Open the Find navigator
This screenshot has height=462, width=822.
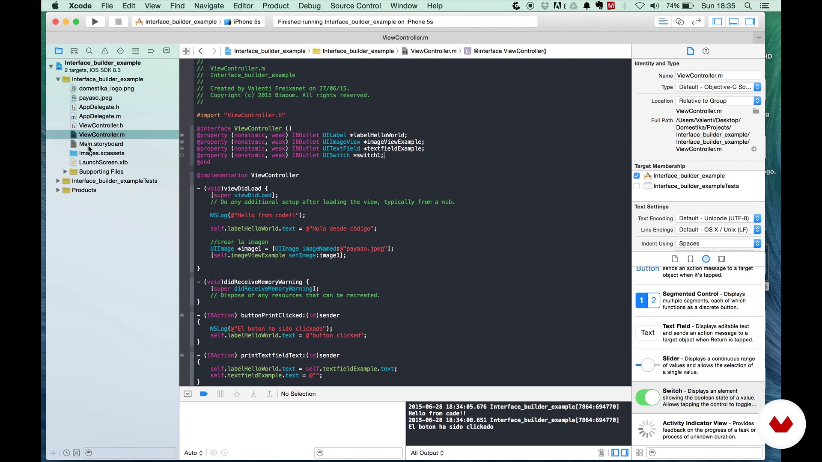coord(89,51)
